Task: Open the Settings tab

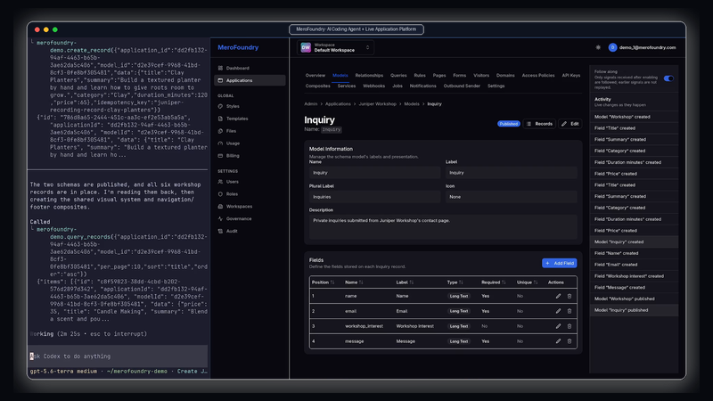Action: click(x=496, y=86)
